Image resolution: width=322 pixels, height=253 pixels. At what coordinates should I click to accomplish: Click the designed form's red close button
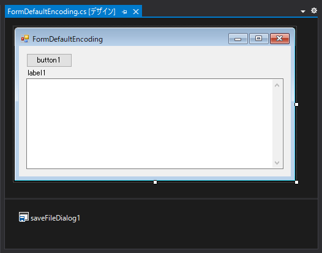[x=280, y=39]
